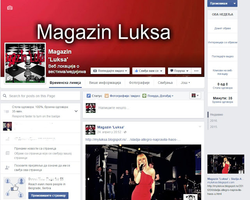The image size is (250, 200).
Task: Open the Свиђања tab
Action: (165, 83)
